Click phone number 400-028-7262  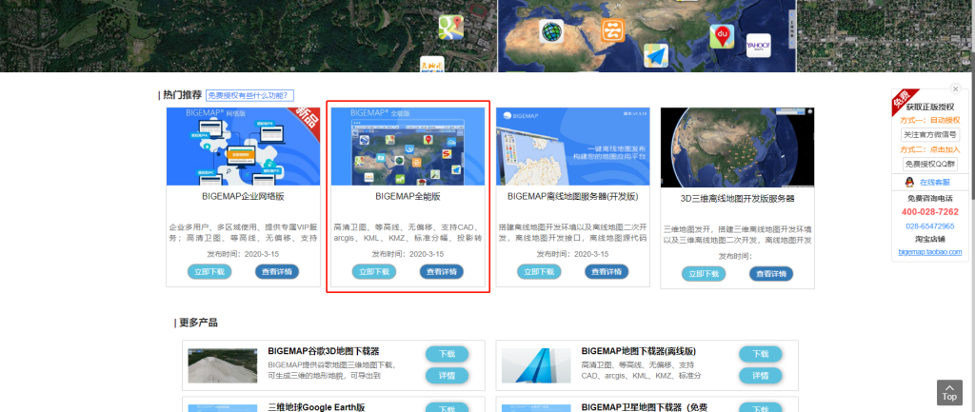click(930, 212)
